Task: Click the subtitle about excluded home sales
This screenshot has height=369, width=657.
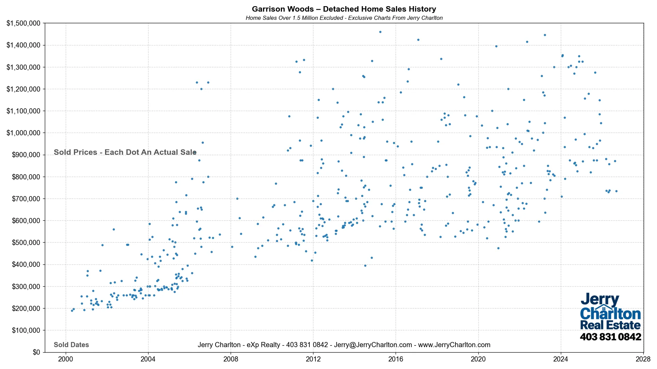Action: [x=344, y=18]
